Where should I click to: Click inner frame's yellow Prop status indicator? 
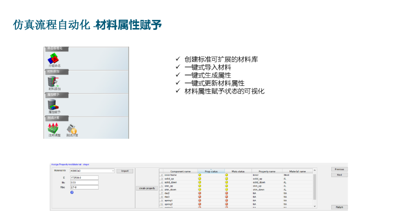click(x=199, y=175)
